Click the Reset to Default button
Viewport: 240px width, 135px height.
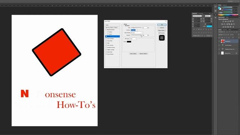143,54
